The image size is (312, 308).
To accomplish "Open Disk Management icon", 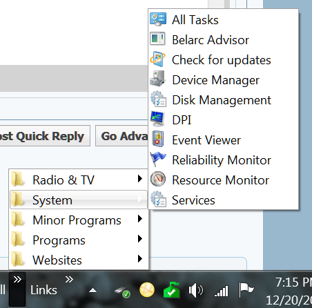I will (x=158, y=99).
